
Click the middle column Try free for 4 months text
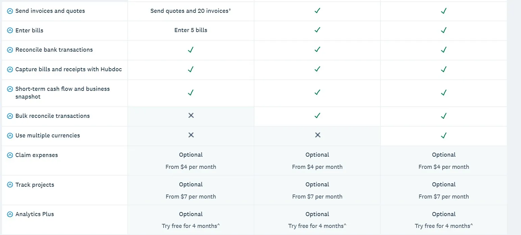tap(317, 226)
